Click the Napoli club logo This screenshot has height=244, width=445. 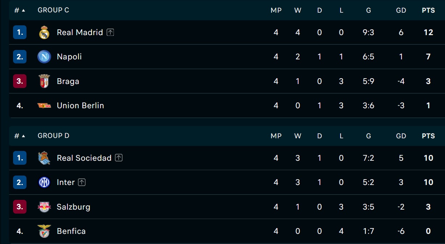coord(44,57)
